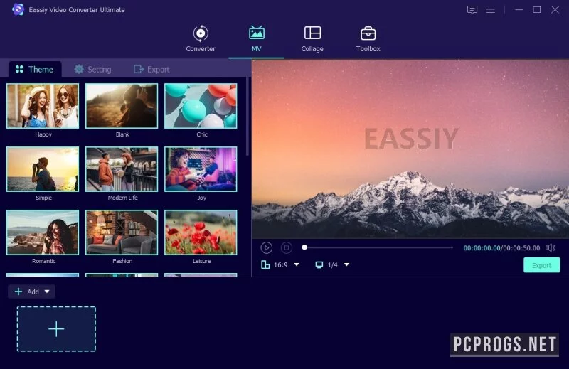Click the green Export button
Viewport: 569px width, 369px height.
(541, 265)
